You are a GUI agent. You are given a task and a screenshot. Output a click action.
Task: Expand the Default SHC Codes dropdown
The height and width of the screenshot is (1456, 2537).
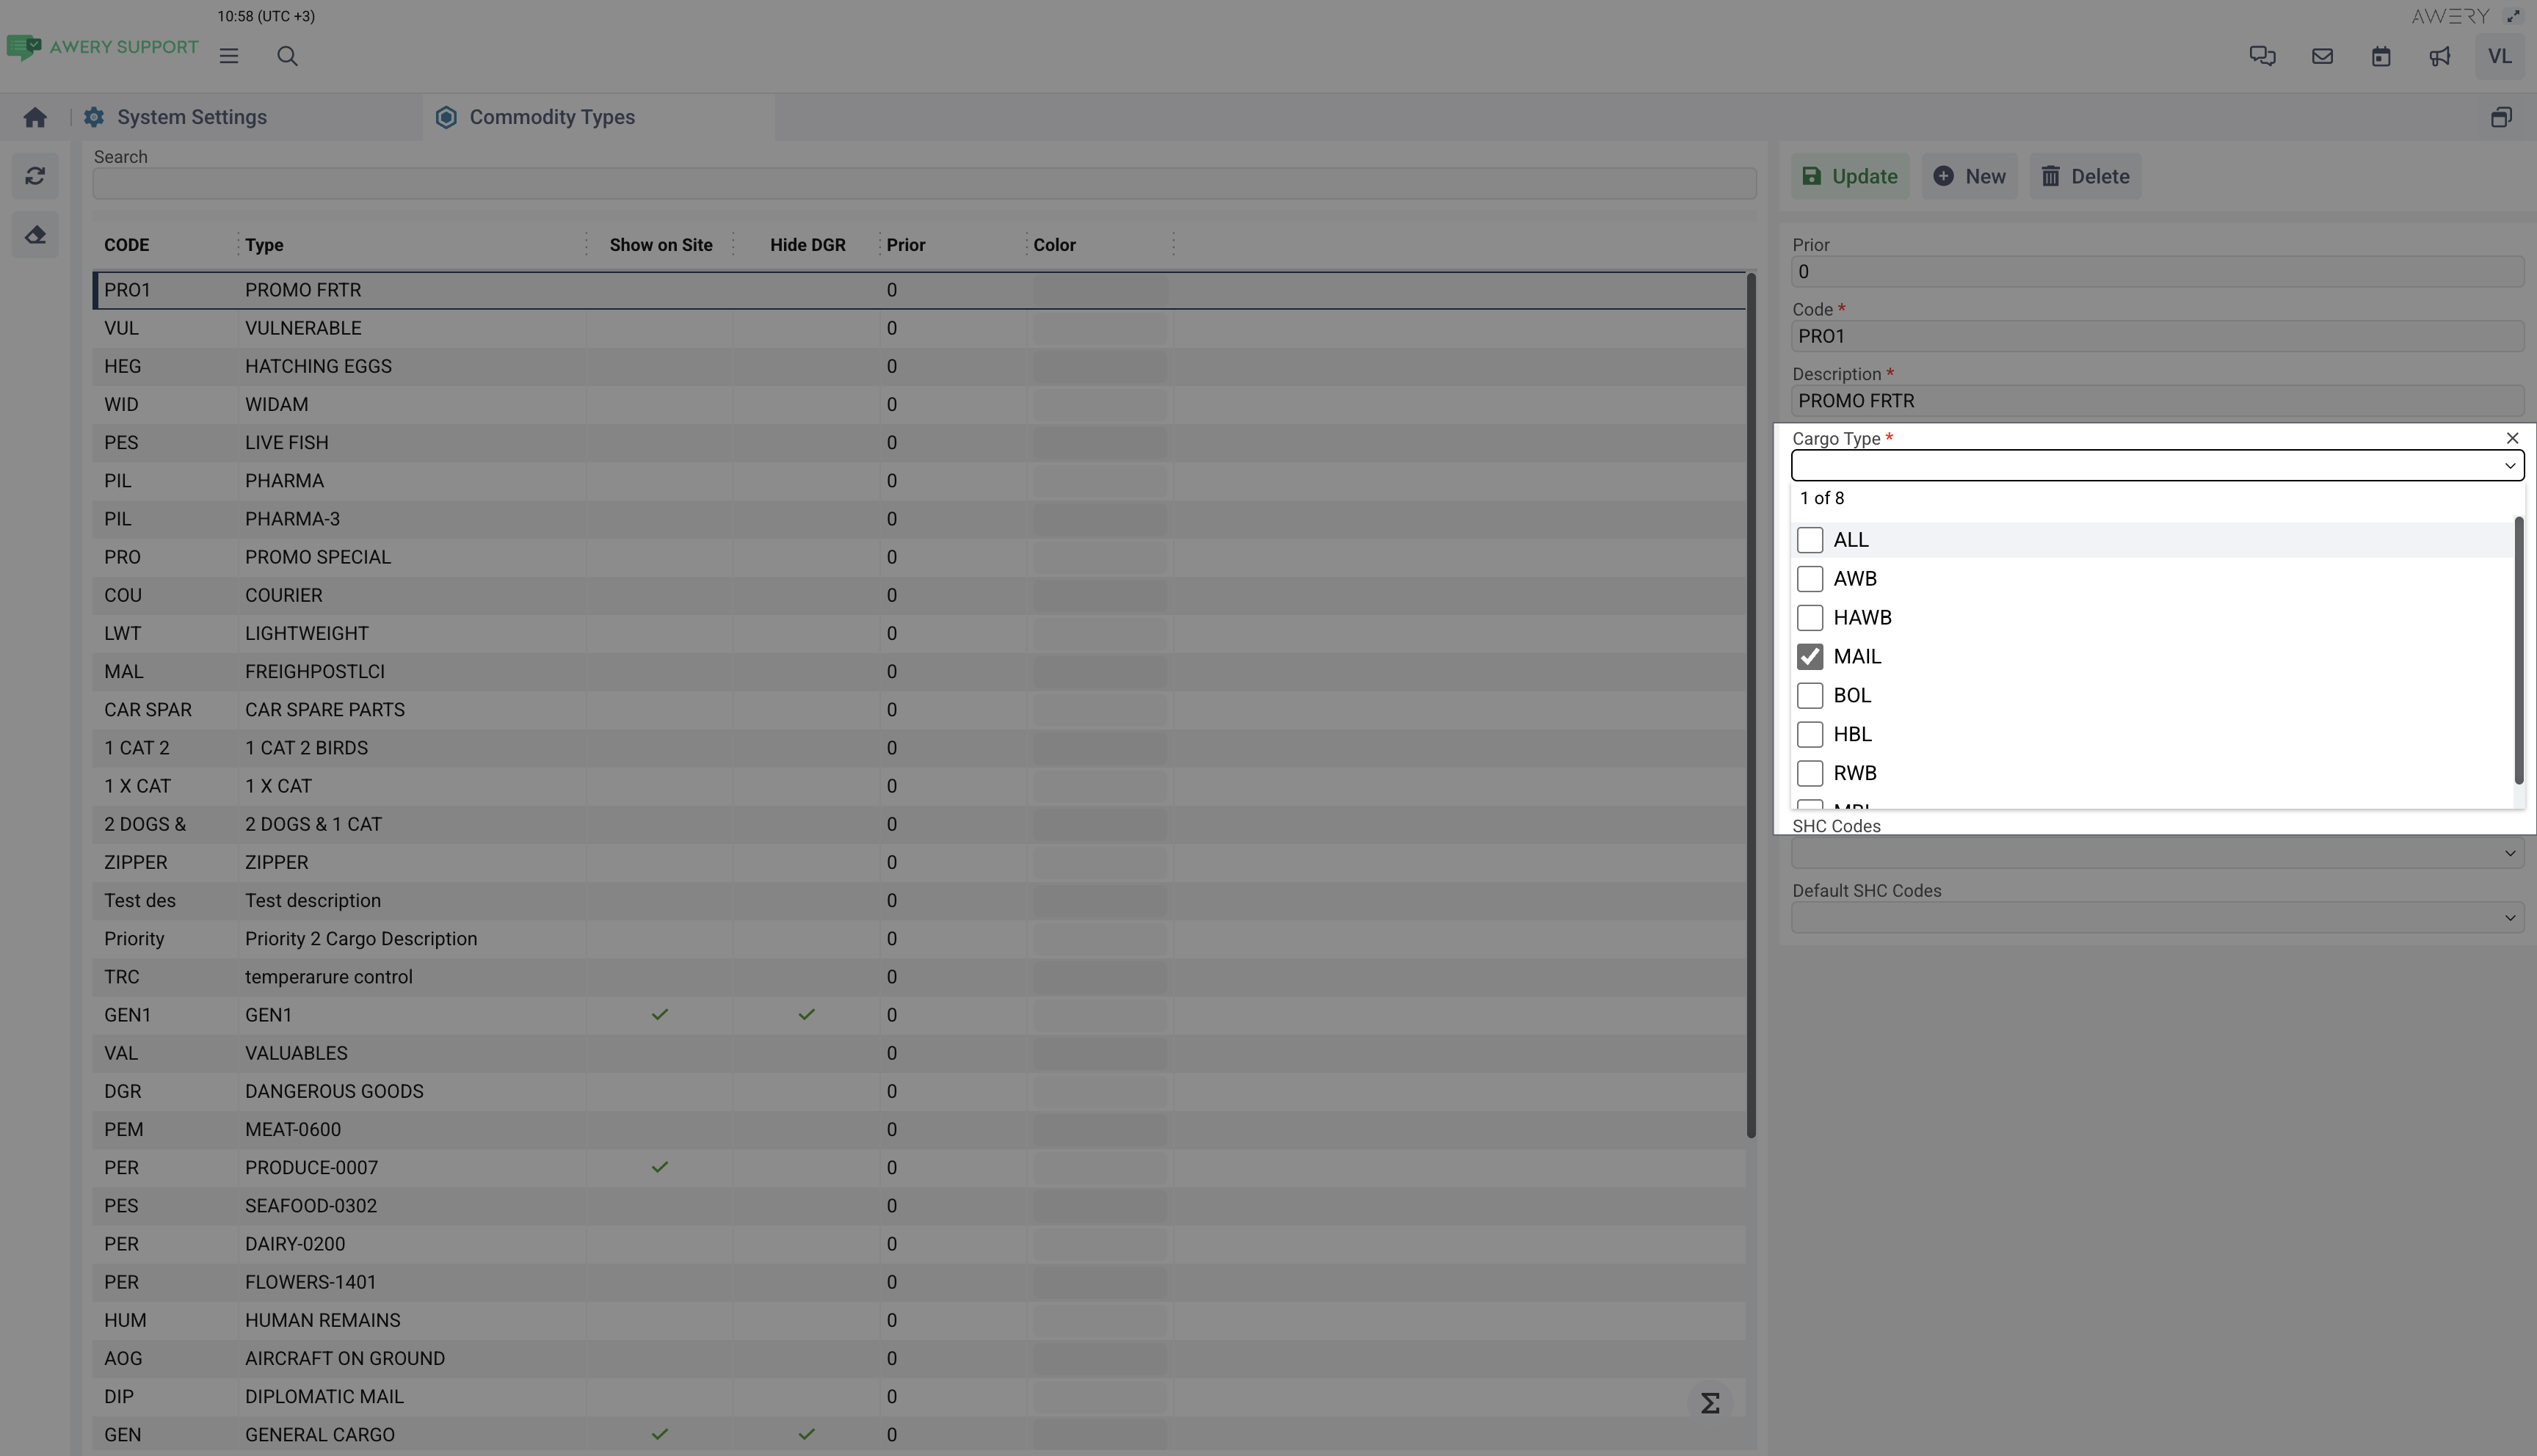(x=2509, y=918)
